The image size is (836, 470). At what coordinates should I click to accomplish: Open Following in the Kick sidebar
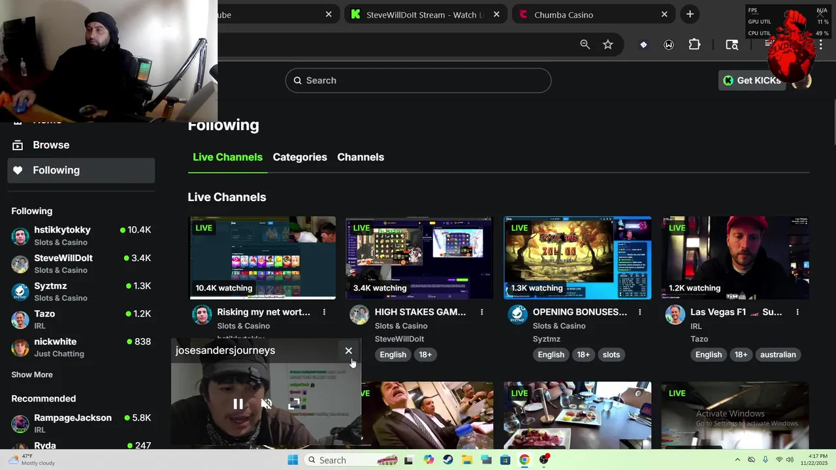81,170
